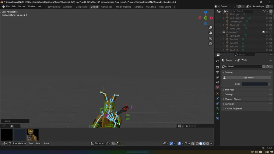Open the Physics properties tab
Image resolution: width=274 pixels, height=154 pixels.
217,99
